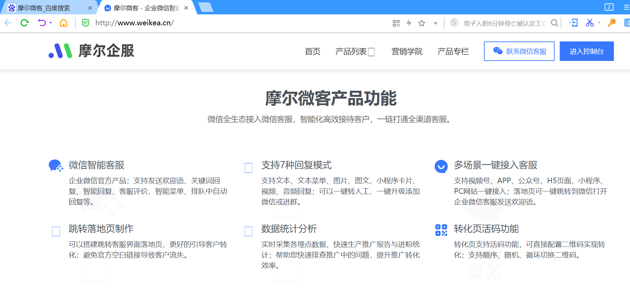Click the magnifier search icon
The width and height of the screenshot is (630, 291).
pos(554,23)
